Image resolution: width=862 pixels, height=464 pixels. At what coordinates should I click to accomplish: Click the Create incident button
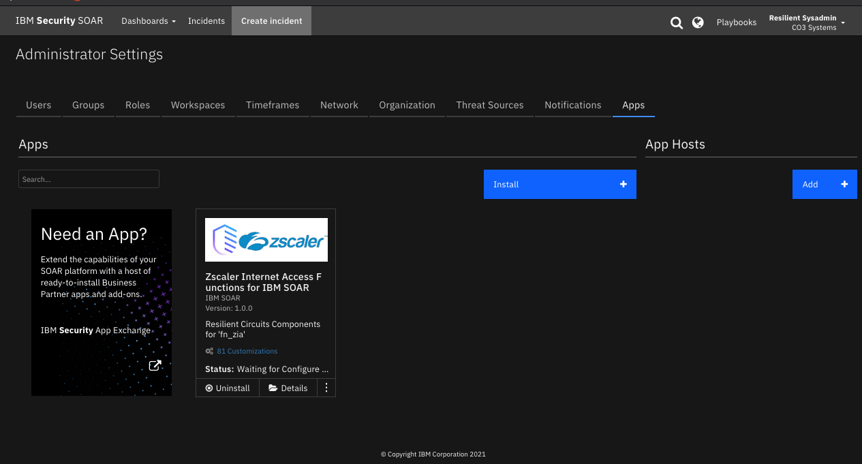[x=271, y=20]
